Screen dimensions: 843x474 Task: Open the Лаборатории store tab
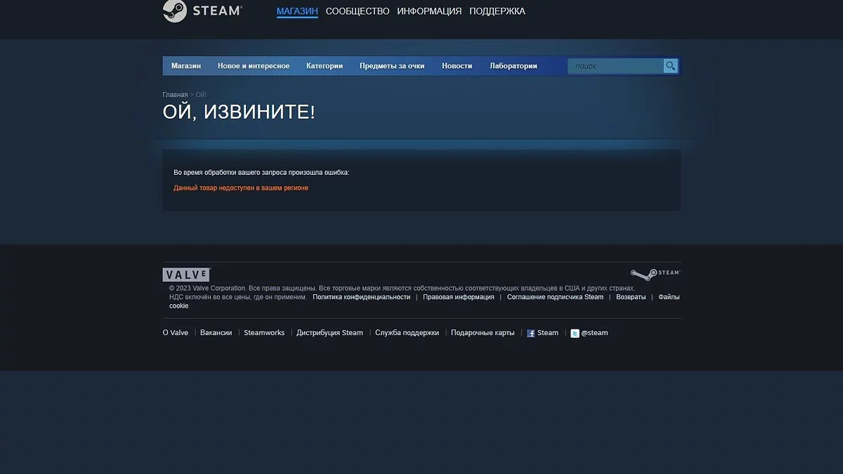pyautogui.click(x=513, y=66)
